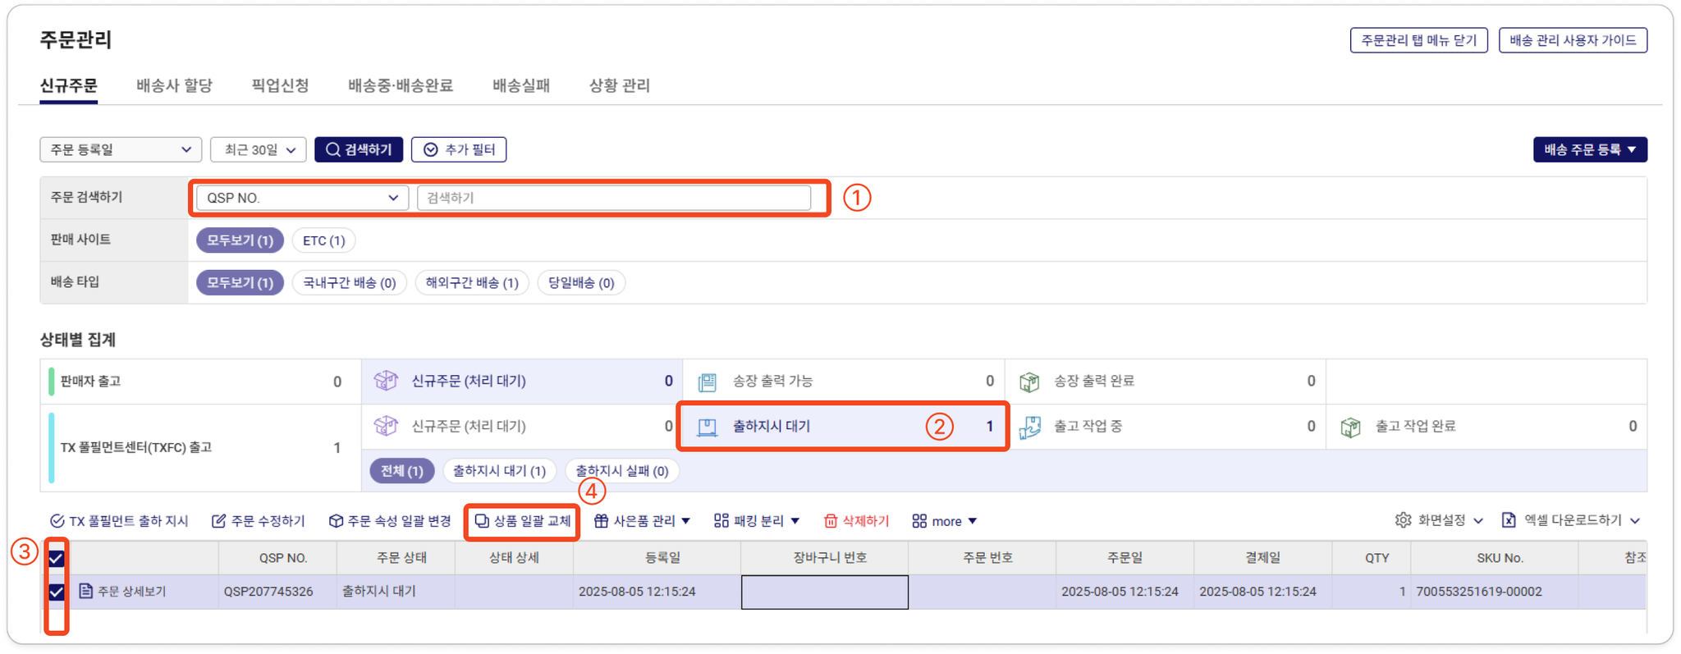
Task: Click box icon in the lower 신규주문 (처리 대기) row
Action: coord(385,426)
